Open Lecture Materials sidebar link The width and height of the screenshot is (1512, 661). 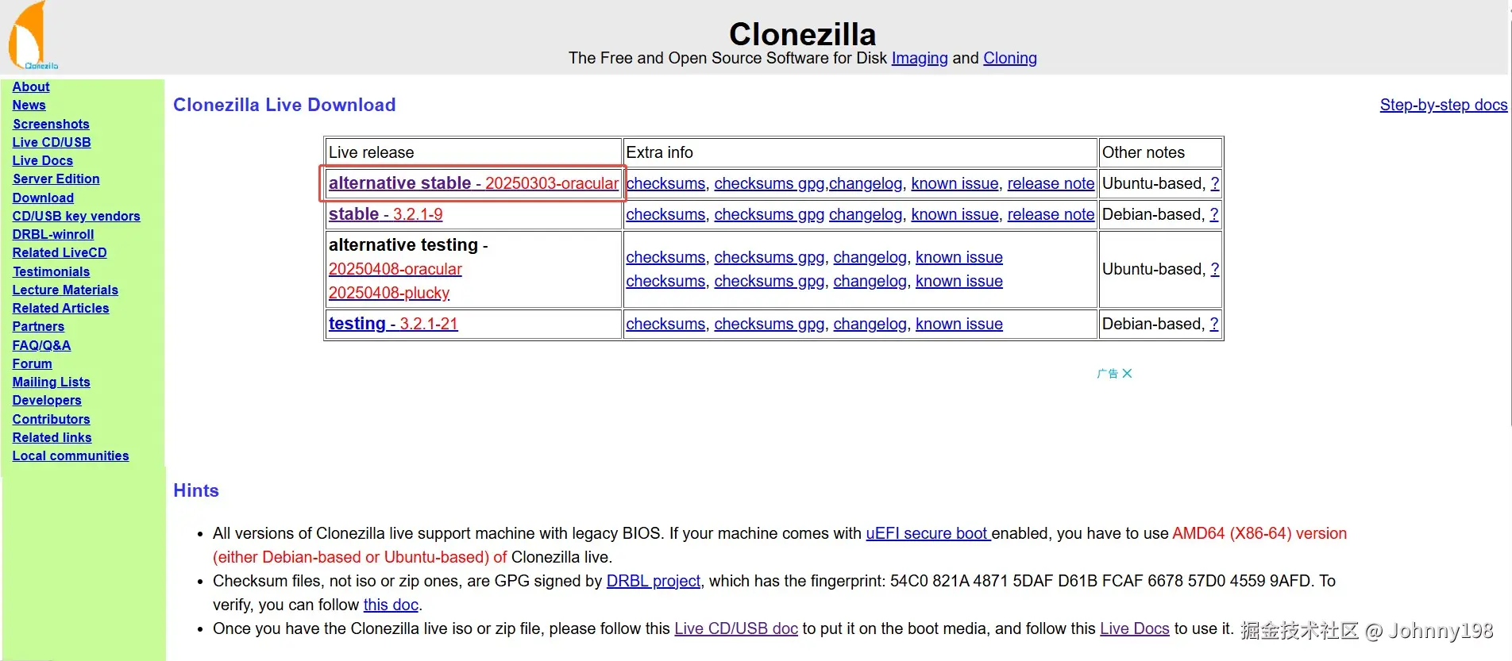point(65,290)
